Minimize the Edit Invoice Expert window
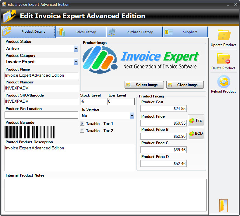Viewport: 240px width, 216px height. coord(228,5)
